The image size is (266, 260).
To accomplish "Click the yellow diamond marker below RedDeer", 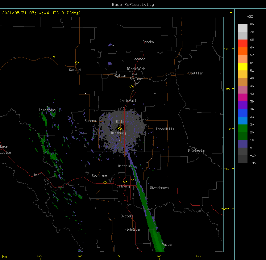I will click(x=131, y=87).
